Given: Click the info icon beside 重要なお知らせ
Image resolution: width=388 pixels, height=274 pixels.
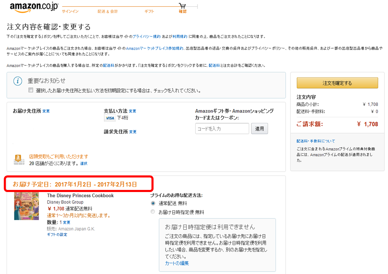Looking at the screenshot, I should (x=18, y=81).
